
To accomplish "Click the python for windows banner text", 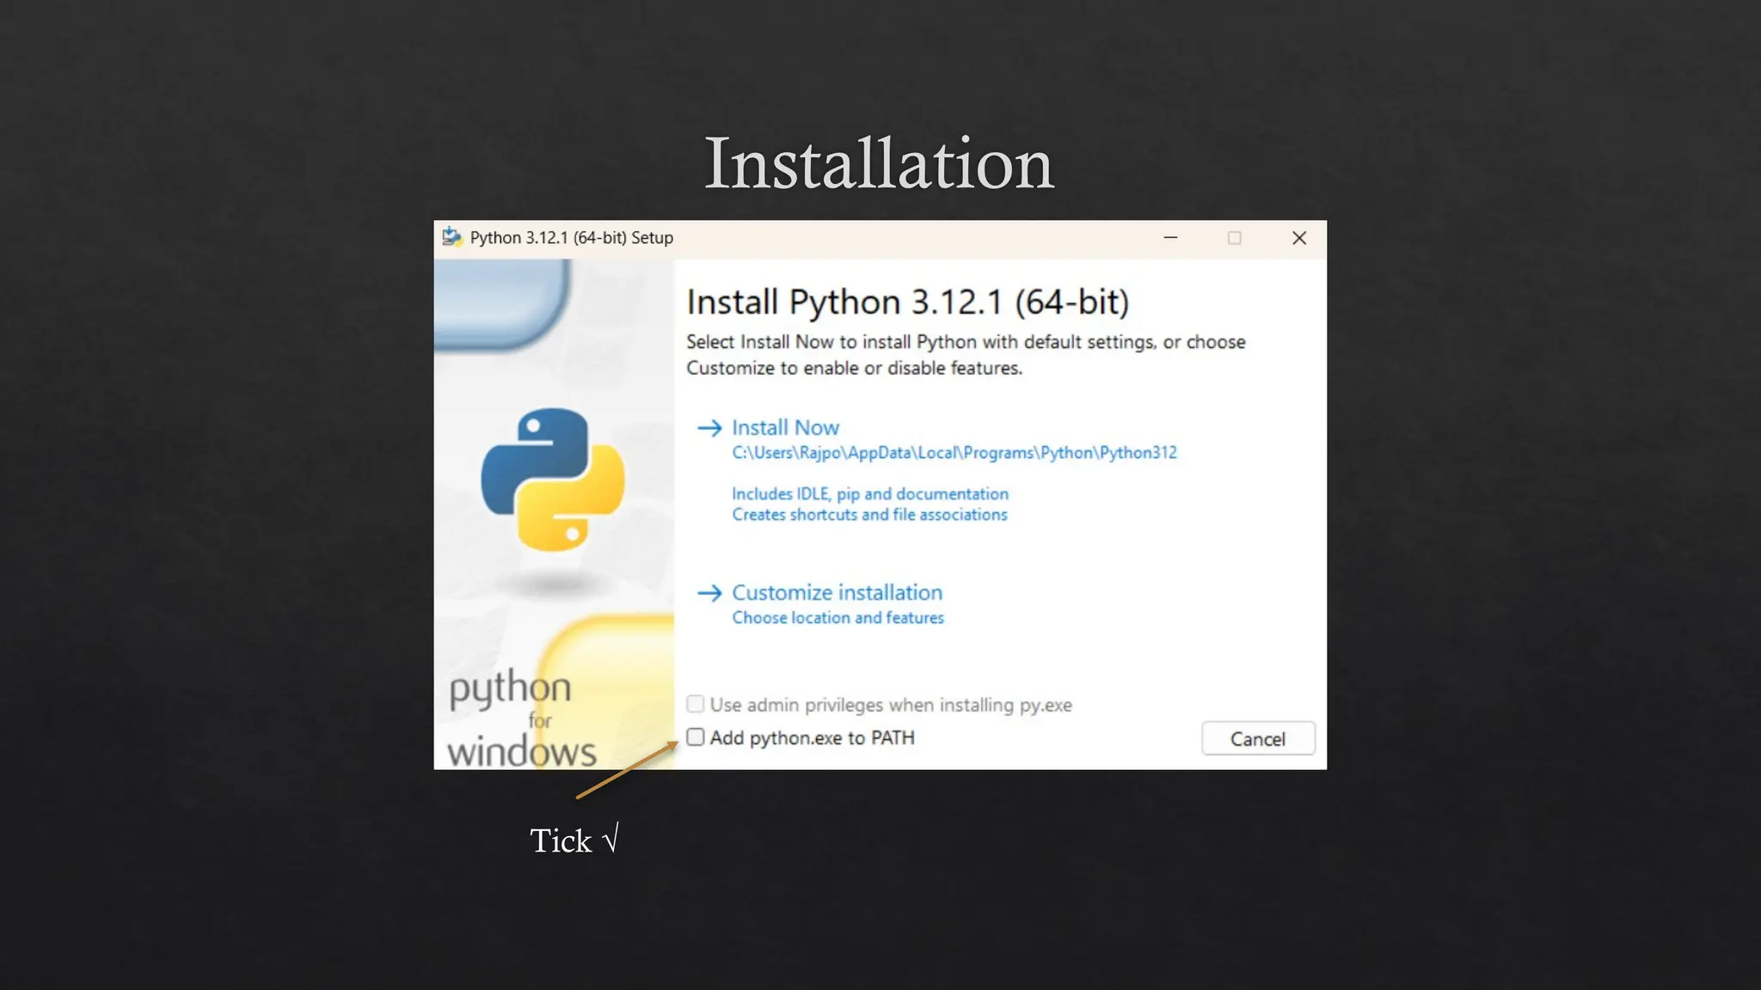I will (520, 719).
